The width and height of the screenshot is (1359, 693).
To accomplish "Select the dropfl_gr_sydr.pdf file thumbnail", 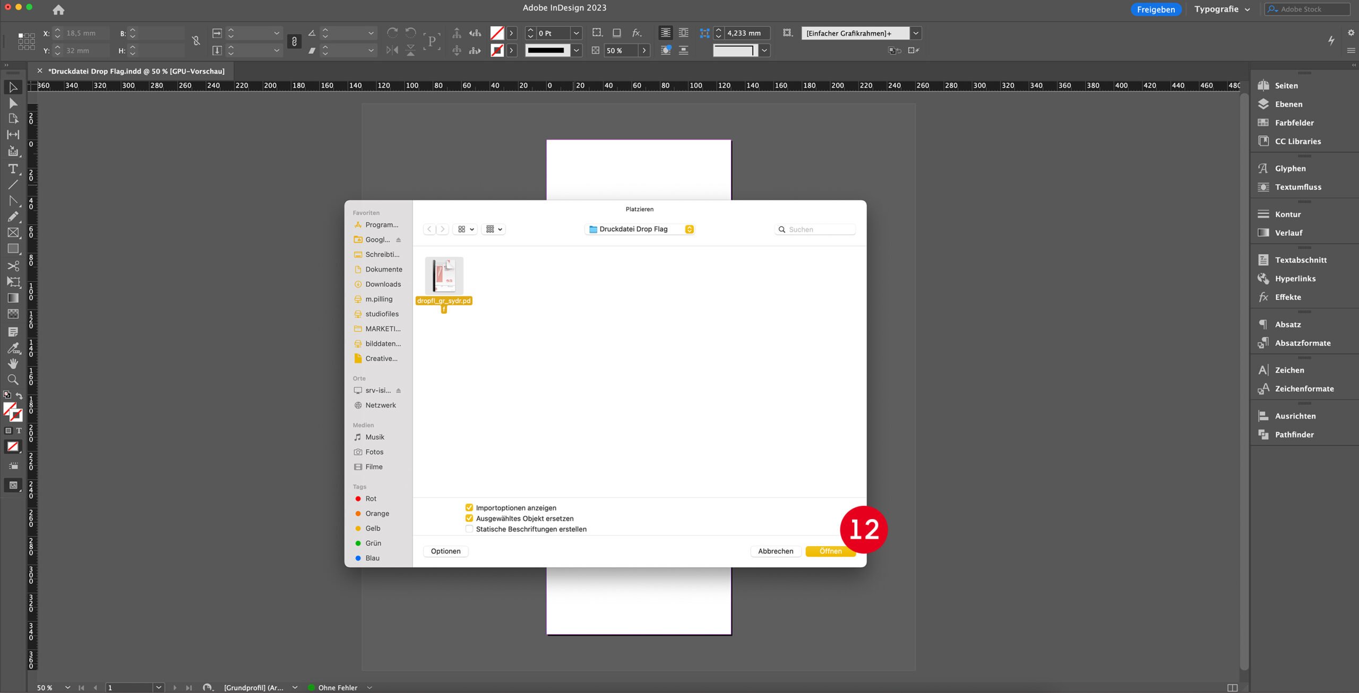I will [444, 276].
